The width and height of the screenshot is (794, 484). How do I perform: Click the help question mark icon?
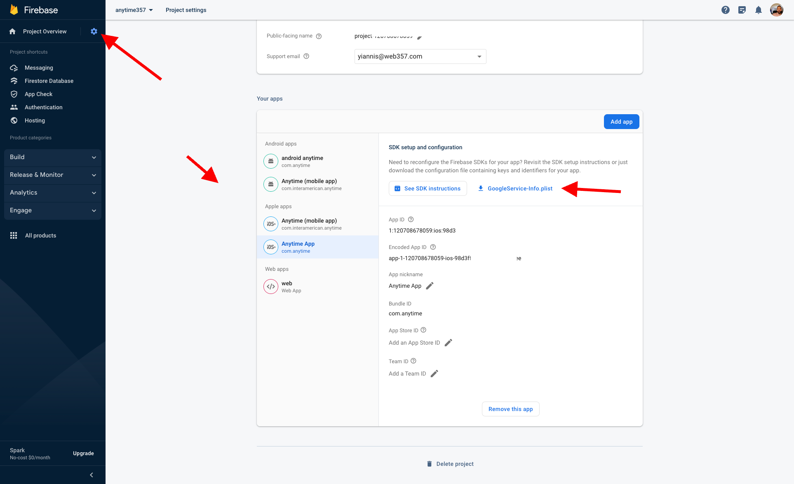pyautogui.click(x=726, y=10)
